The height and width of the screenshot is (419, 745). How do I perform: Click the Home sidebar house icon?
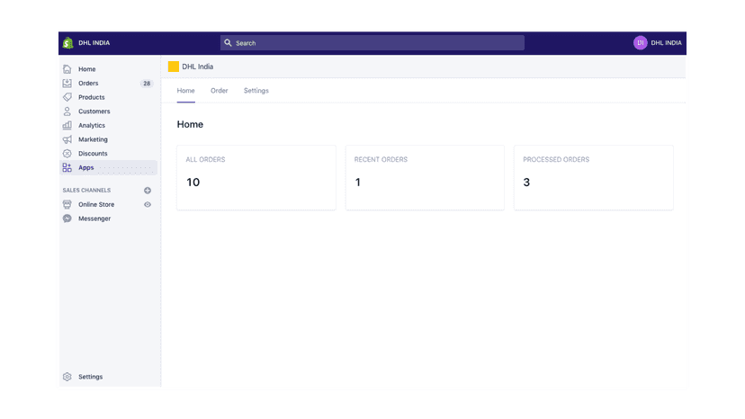pos(67,69)
